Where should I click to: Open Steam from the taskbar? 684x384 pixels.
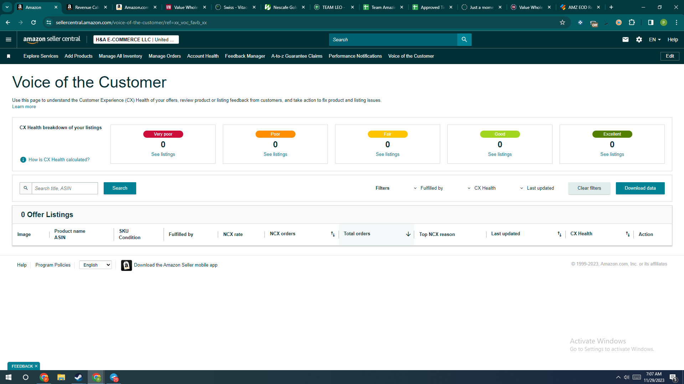point(78,377)
